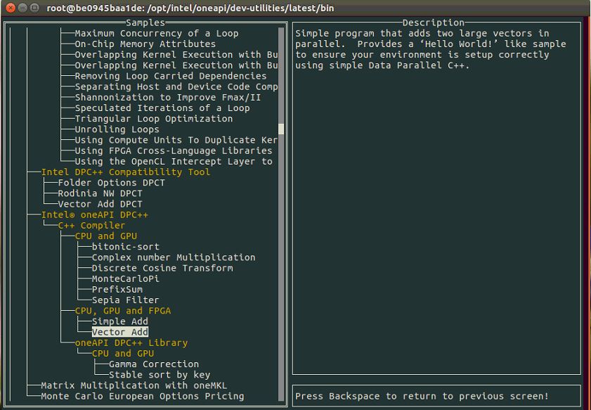Click the Samples list scrollbar thumb
Viewport: 591px width, 410px height.
pos(281,129)
